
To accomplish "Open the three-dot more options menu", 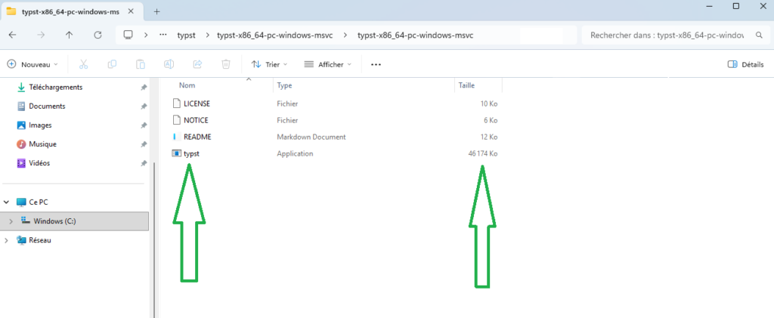I will tap(376, 65).
